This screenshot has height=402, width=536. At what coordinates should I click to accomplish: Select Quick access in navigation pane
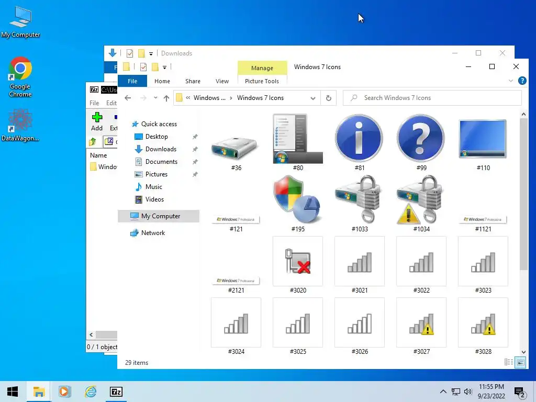click(x=159, y=124)
